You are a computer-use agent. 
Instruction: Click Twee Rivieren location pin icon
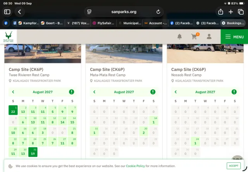(x=10, y=81)
